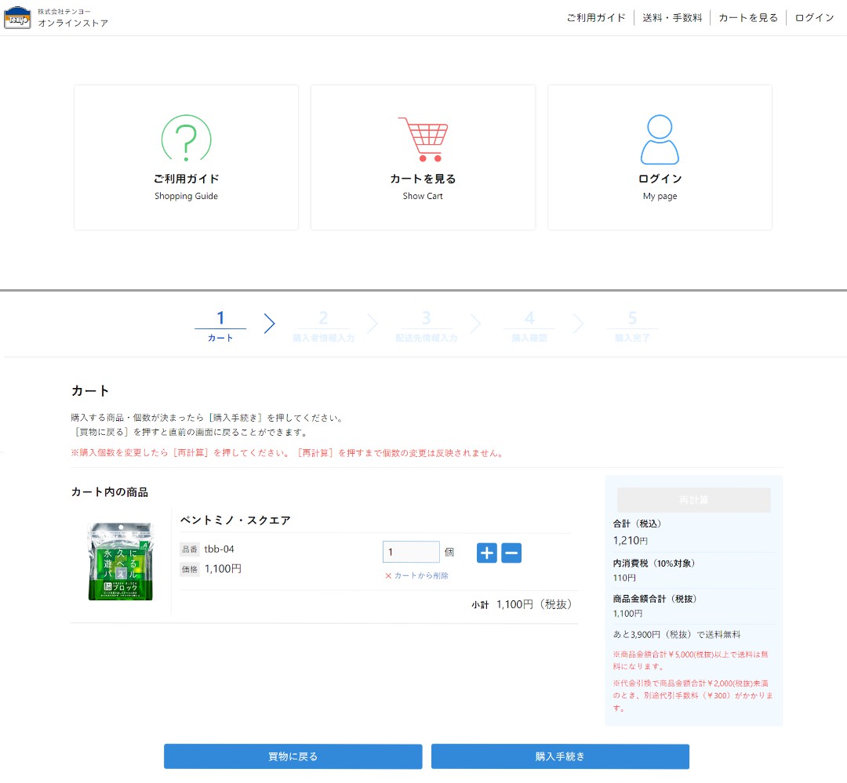847x783 pixels.
Task: Open the Shopping Guide card text
Action: [187, 196]
